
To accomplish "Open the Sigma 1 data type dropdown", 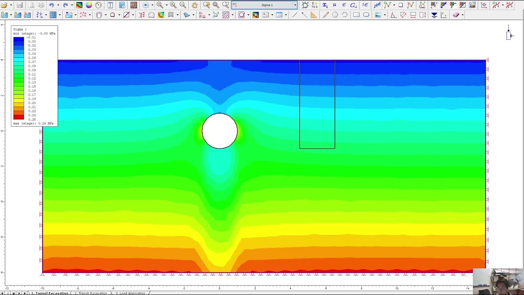I will pos(295,5).
